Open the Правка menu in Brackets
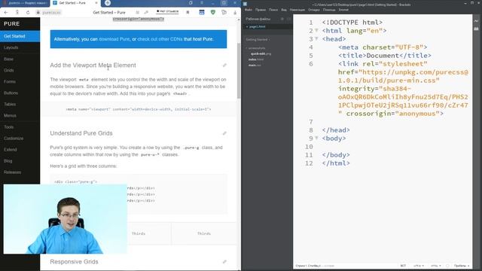The height and width of the screenshot is (271, 482). [261, 10]
